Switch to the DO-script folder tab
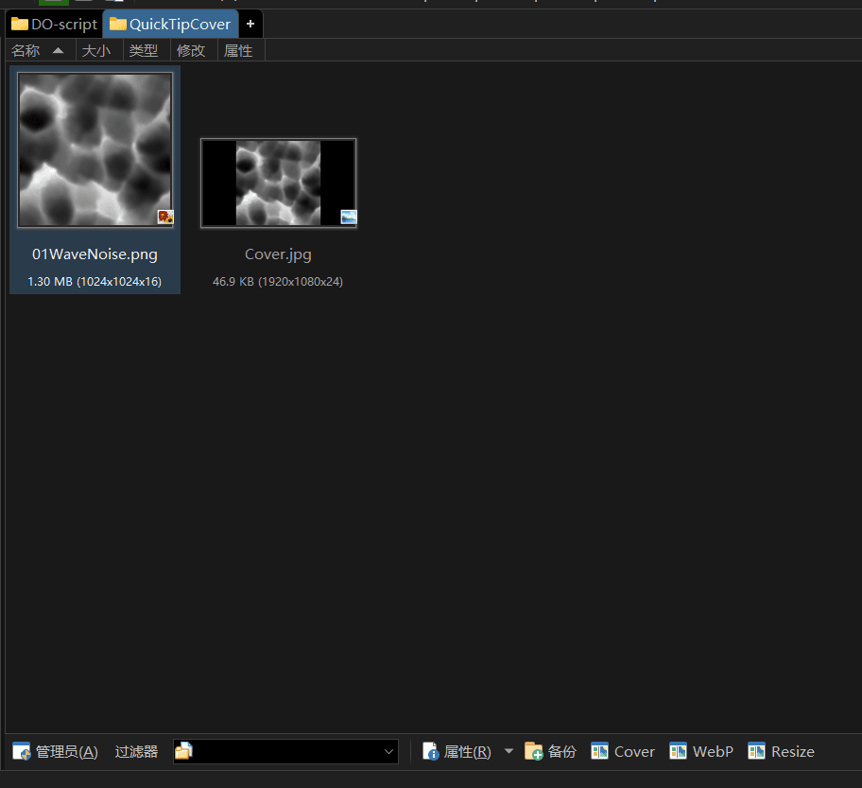 coord(54,25)
